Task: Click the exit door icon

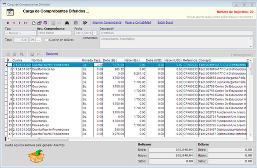Action: [85, 23]
